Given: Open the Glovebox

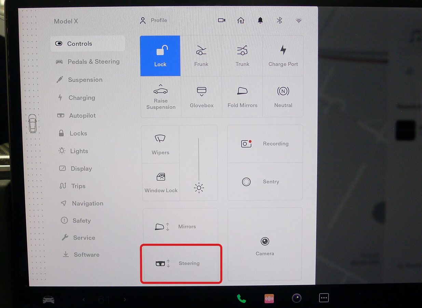Looking at the screenshot, I should click(202, 97).
